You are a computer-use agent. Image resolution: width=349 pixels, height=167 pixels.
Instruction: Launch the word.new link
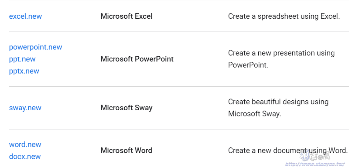[x=25, y=144]
